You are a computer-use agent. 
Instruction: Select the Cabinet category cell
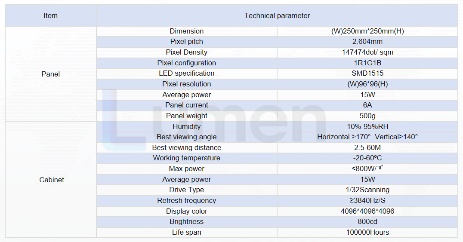coord(51,180)
